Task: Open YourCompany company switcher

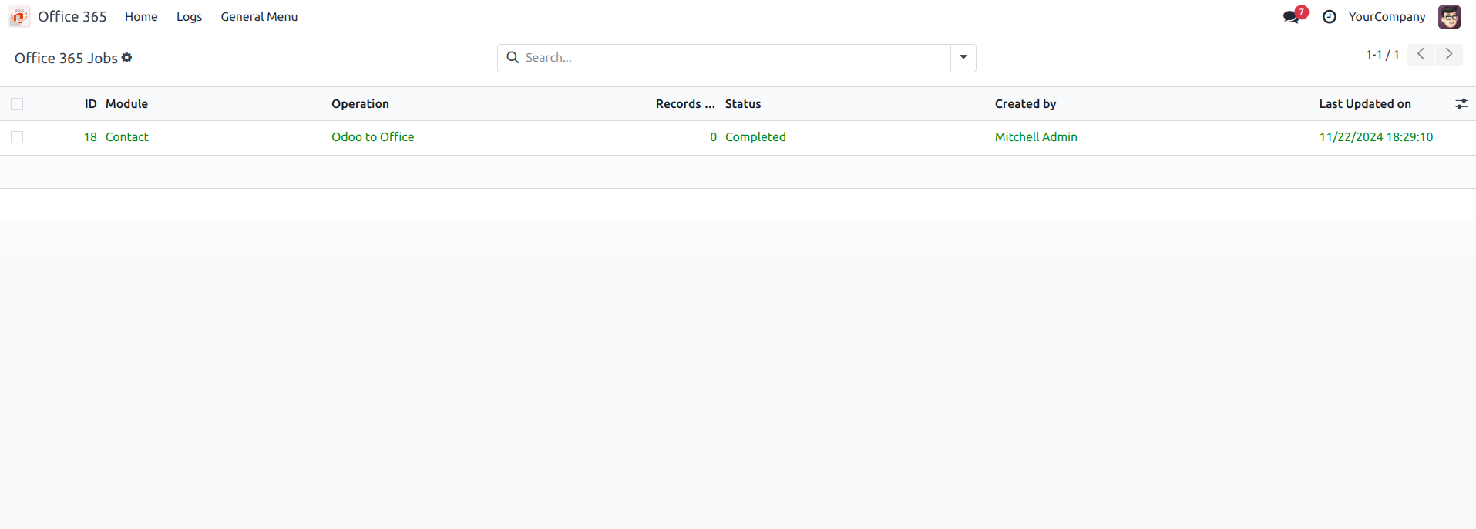Action: 1387,17
